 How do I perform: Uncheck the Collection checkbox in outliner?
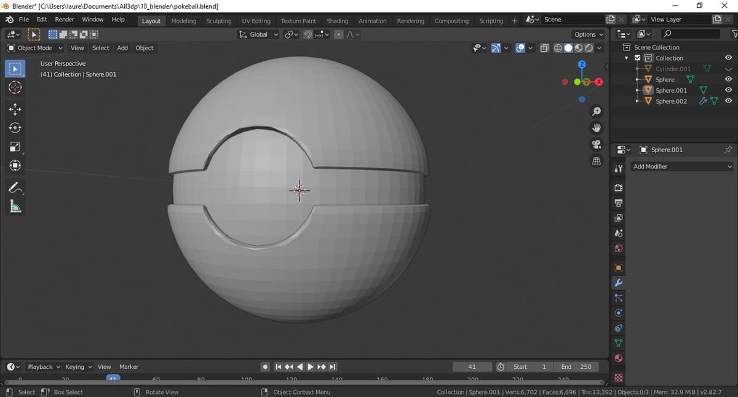click(x=638, y=58)
